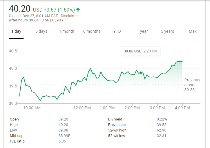Switch to the 5 days range

(x=41, y=31)
